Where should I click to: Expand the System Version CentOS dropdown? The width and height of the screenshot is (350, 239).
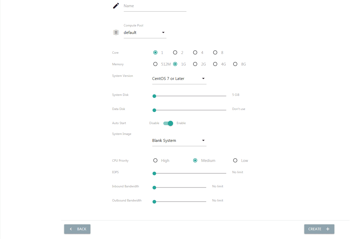point(179,79)
